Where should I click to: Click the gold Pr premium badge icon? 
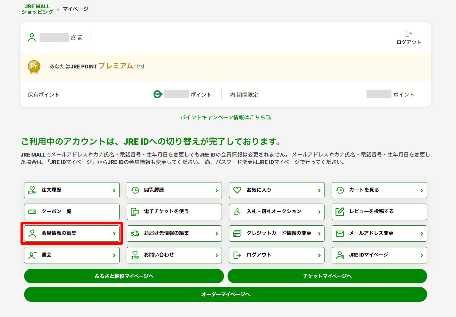(x=34, y=67)
